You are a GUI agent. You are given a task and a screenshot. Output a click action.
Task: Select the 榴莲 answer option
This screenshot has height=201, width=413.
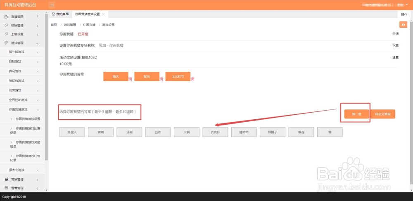click(301, 132)
